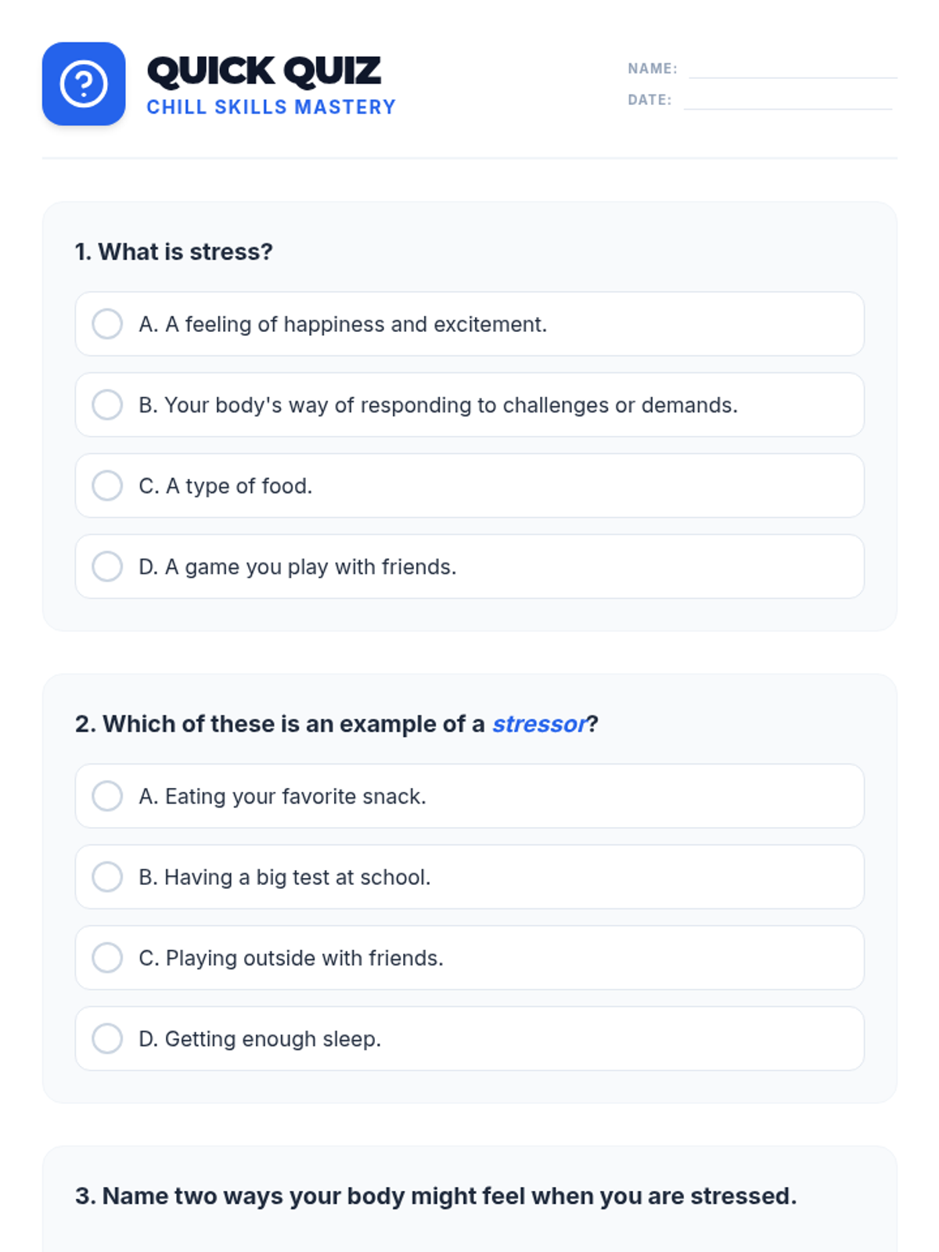939x1252 pixels.
Task: Pick radio 'A game you play with friends'
Action: pos(107,567)
